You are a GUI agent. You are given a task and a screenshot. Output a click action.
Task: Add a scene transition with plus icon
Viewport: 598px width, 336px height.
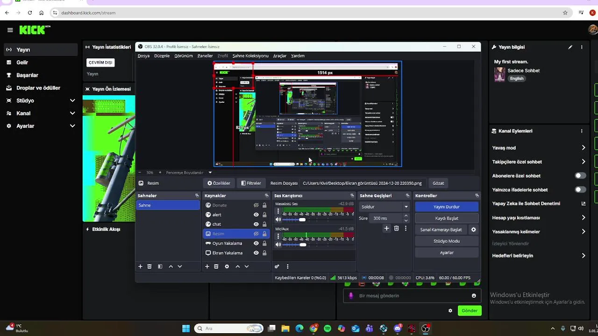coord(386,228)
